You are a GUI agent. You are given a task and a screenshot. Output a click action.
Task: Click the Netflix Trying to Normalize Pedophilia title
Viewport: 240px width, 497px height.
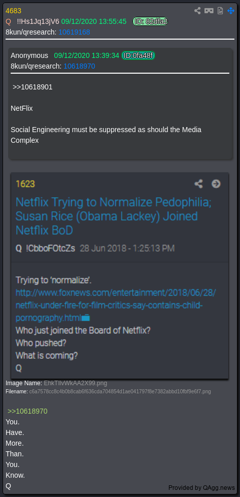tap(113, 216)
